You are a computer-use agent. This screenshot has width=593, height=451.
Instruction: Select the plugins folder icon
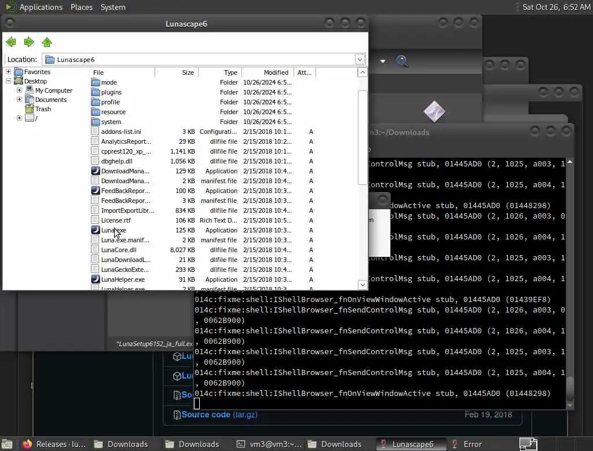[x=96, y=92]
